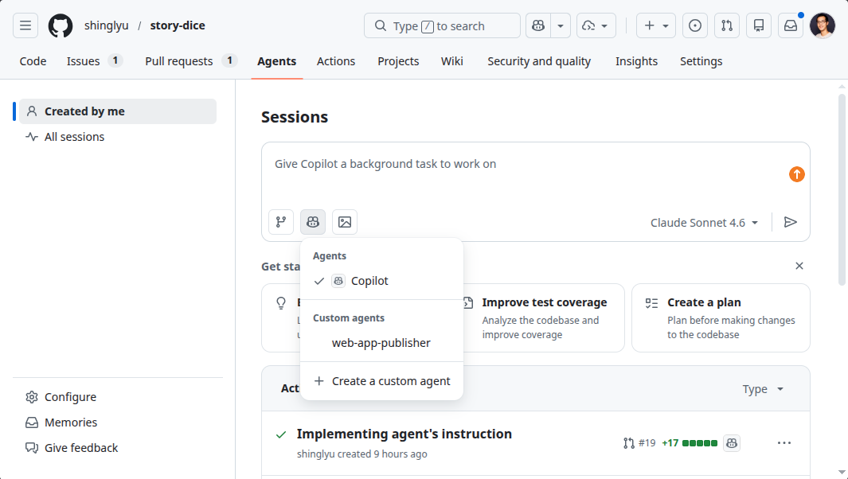Switch to the Issues tab
The width and height of the screenshot is (848, 479).
[95, 61]
